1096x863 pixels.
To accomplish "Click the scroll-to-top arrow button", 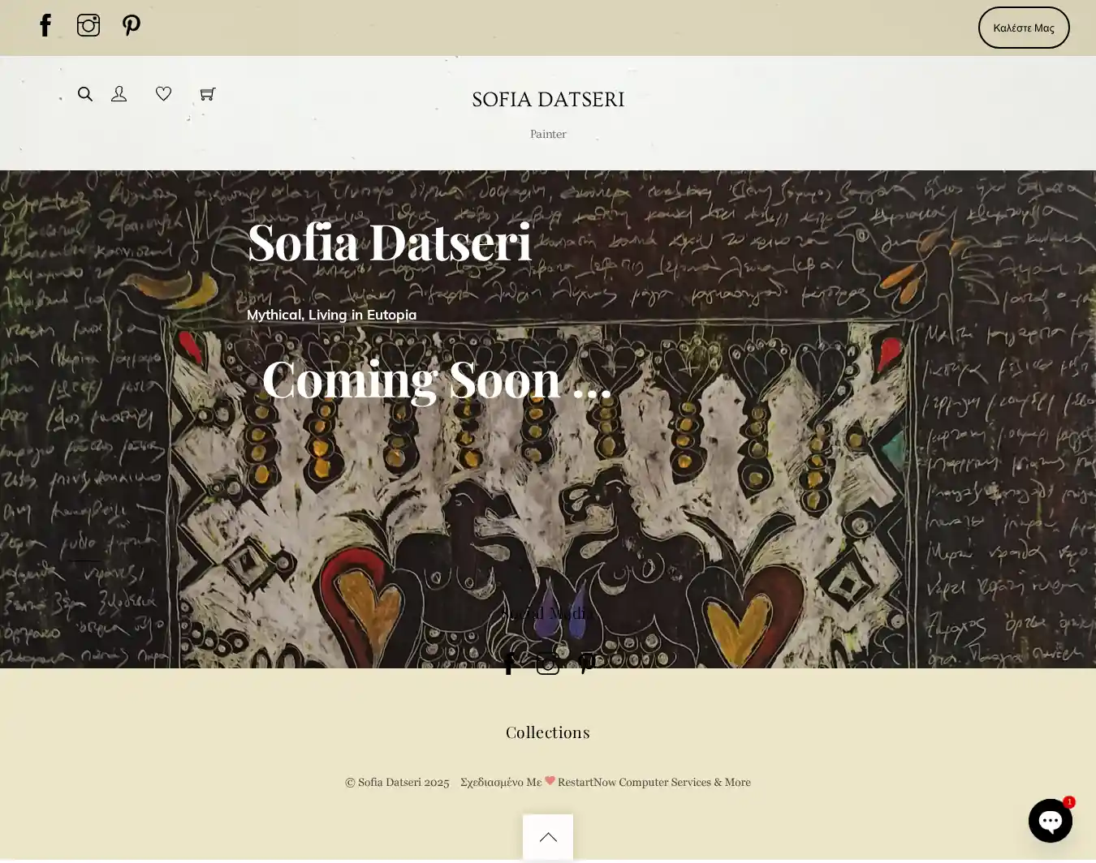I will point(548,837).
